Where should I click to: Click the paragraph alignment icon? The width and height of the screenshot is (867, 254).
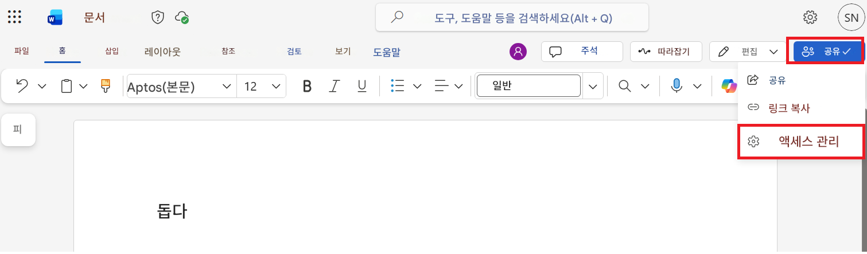coord(441,86)
